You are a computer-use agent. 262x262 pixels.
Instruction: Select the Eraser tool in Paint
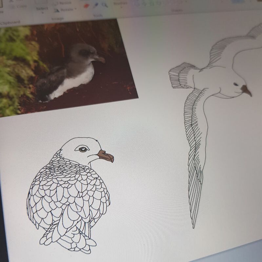tap(86, 6)
